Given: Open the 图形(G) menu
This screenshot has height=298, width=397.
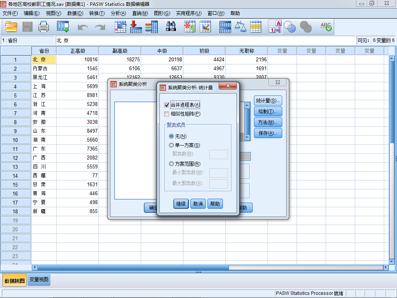Looking at the screenshot, I should [x=162, y=14].
